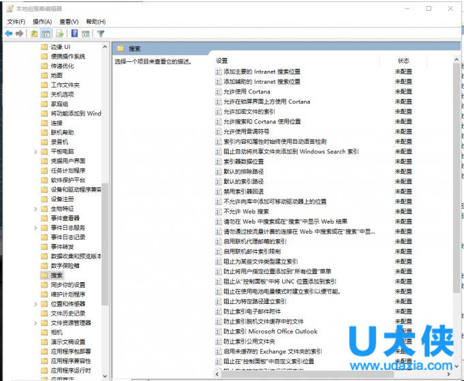Expand the 生物特征 tree node
464x381 pixels.
[x=35, y=209]
